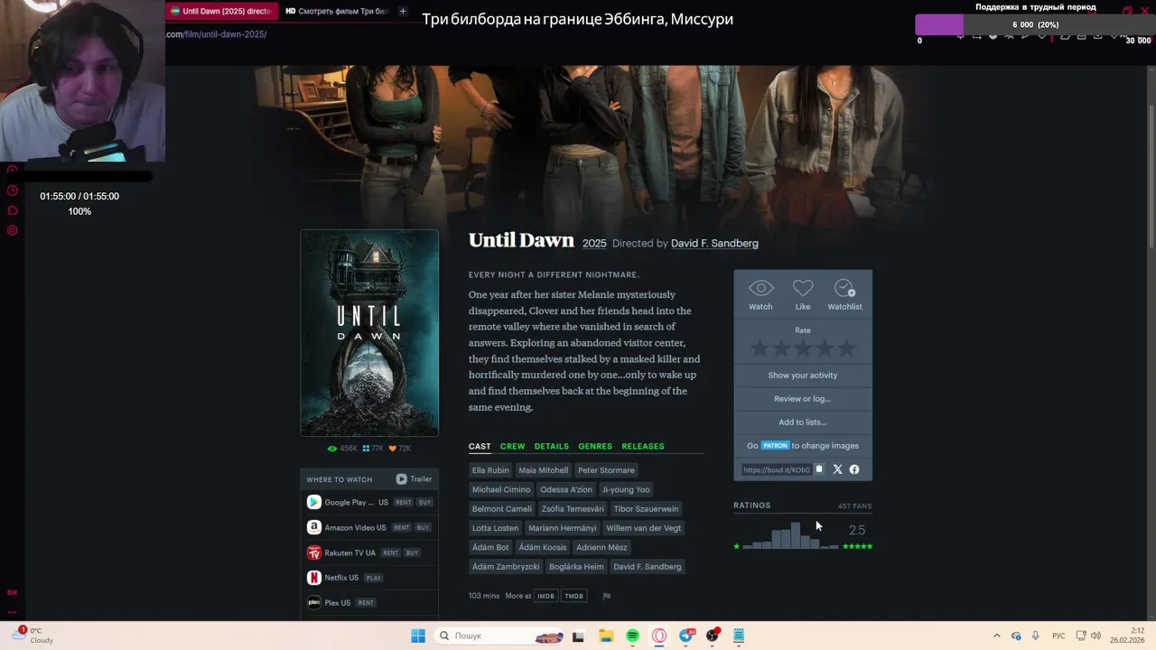1156x650 pixels.
Task: Open cast member Willem van der Vegt
Action: click(x=644, y=528)
